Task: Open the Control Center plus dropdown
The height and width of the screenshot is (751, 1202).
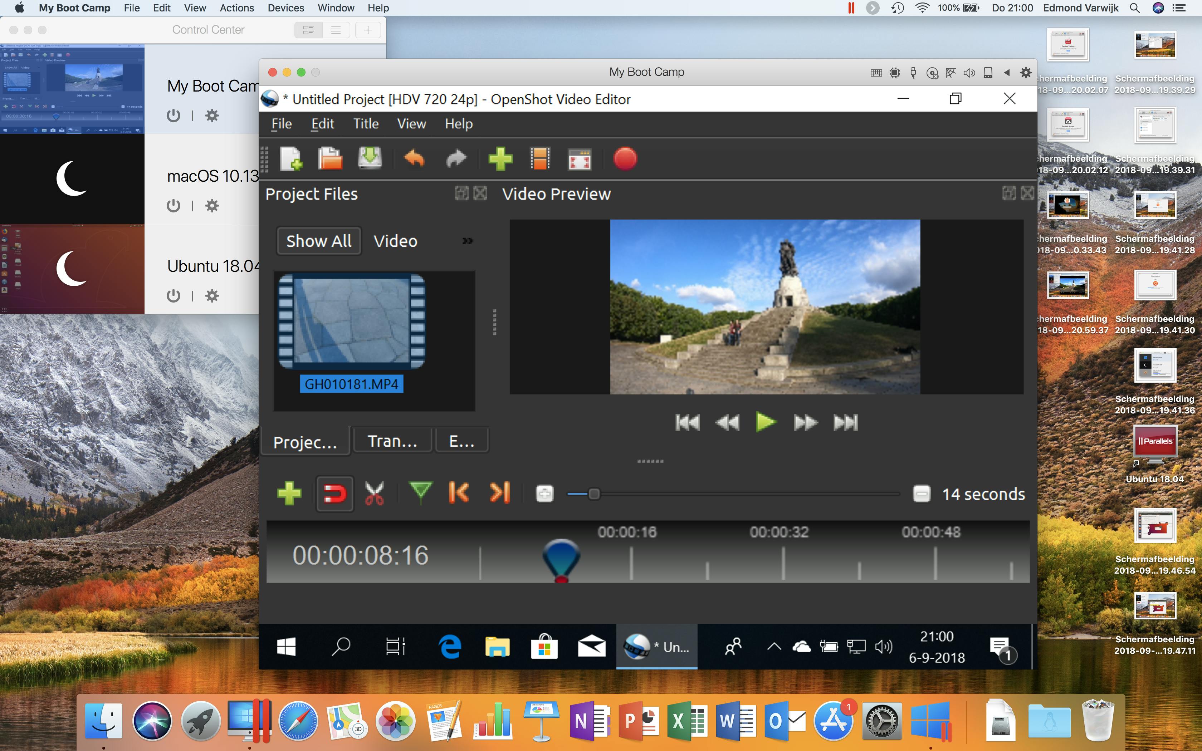Action: tap(367, 30)
